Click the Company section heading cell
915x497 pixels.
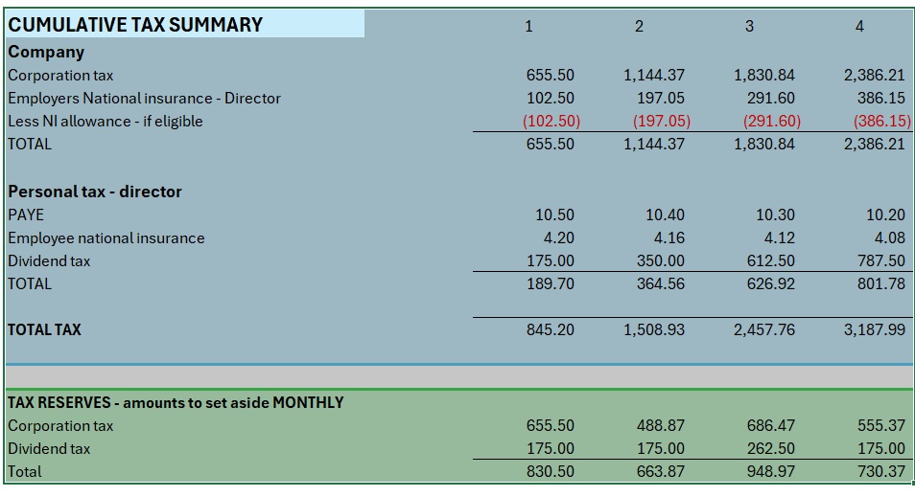[46, 52]
